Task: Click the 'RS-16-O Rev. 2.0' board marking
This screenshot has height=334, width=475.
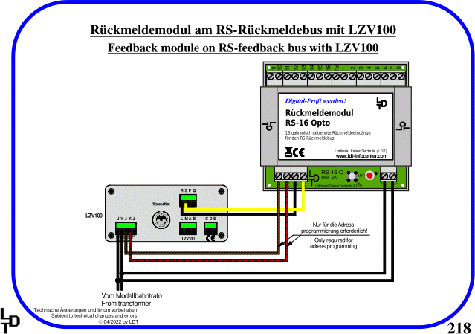Action: click(332, 174)
